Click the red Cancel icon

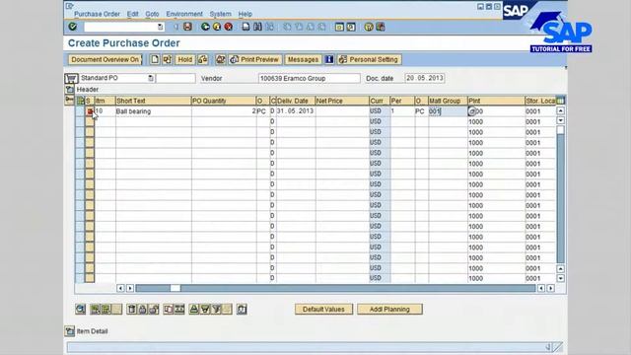point(229,27)
